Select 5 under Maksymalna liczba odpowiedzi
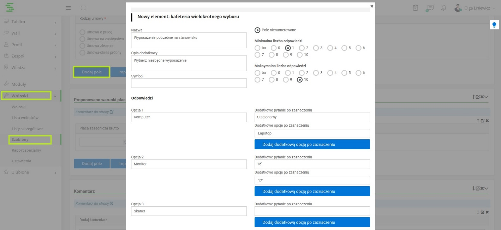 click(344, 73)
